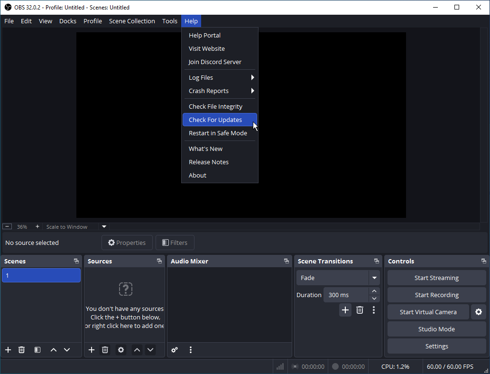Screen dimensions: 490x374
Task: Open the Tools menu
Action: pos(169,21)
